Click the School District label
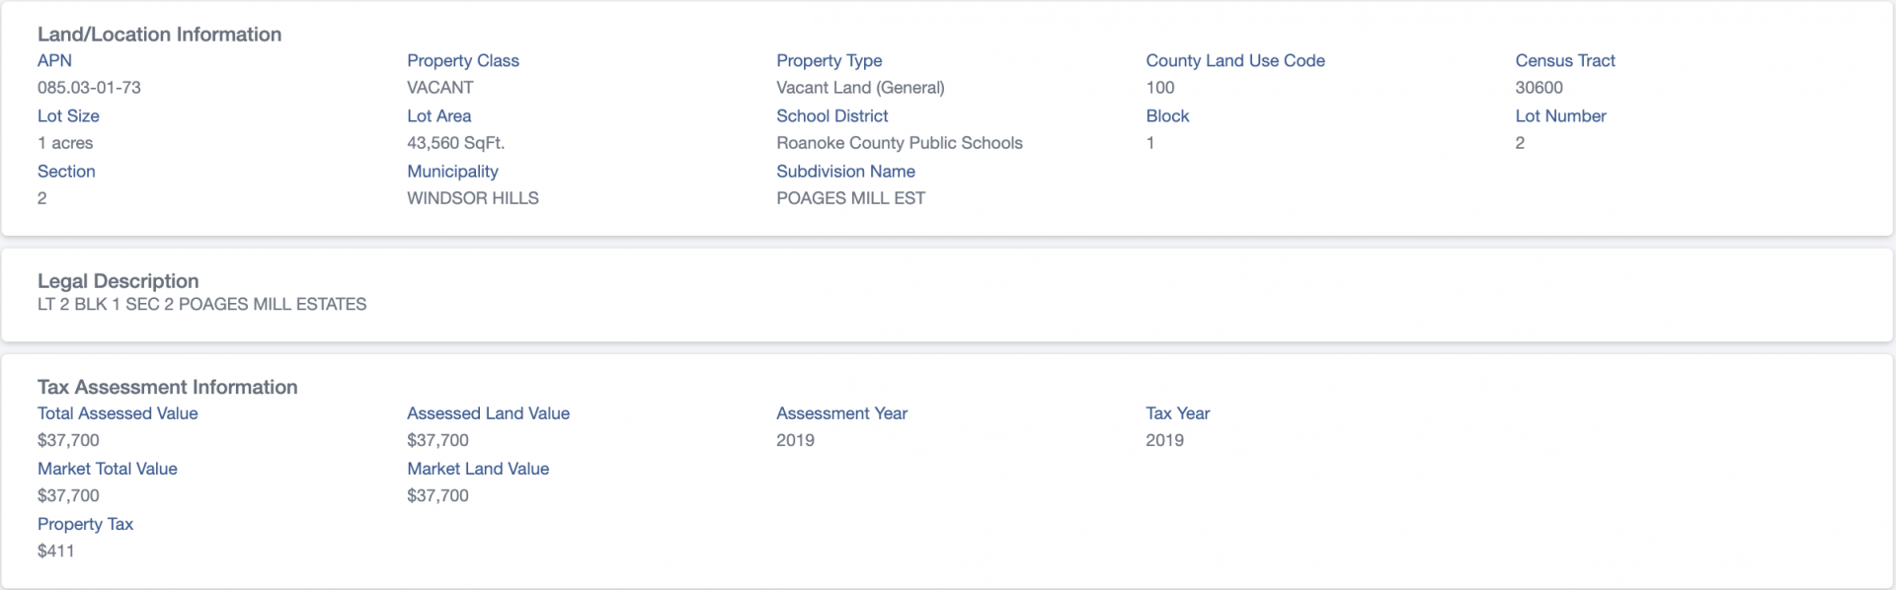1896x590 pixels. point(832,115)
